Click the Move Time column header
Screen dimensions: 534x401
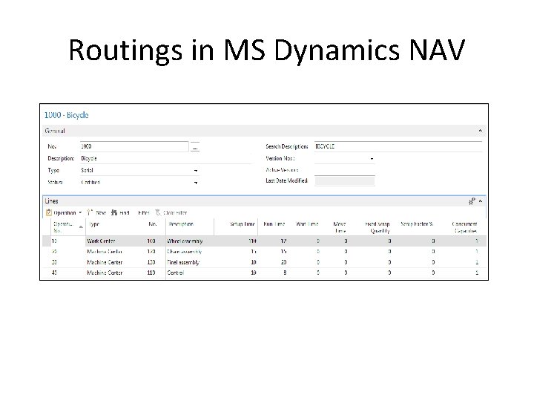tap(340, 227)
